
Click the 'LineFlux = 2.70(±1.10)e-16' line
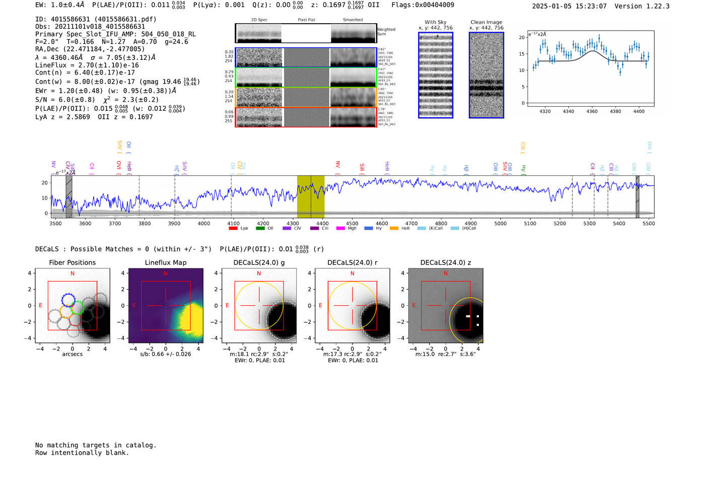coord(87,65)
